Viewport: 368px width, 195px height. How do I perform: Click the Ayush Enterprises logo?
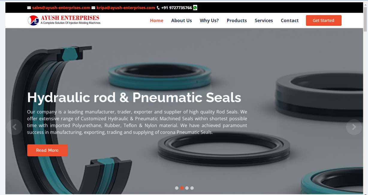tap(64, 20)
